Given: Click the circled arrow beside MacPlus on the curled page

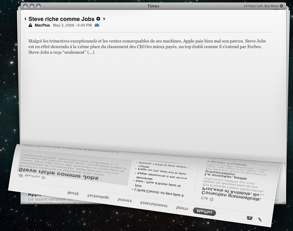Looking at the screenshot, I should tap(44, 178).
